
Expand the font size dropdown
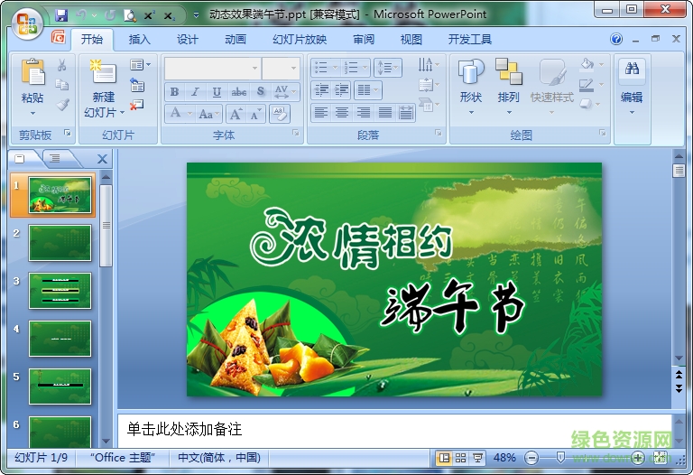[293, 69]
